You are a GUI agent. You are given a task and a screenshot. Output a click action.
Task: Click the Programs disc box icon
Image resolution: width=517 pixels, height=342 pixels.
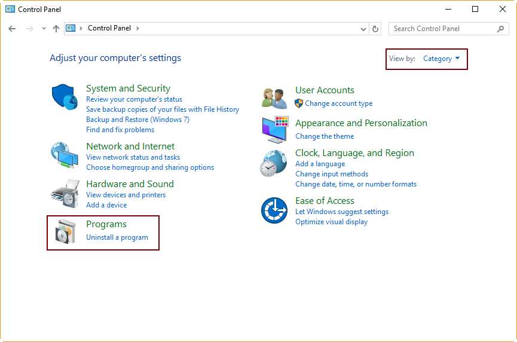(x=66, y=232)
